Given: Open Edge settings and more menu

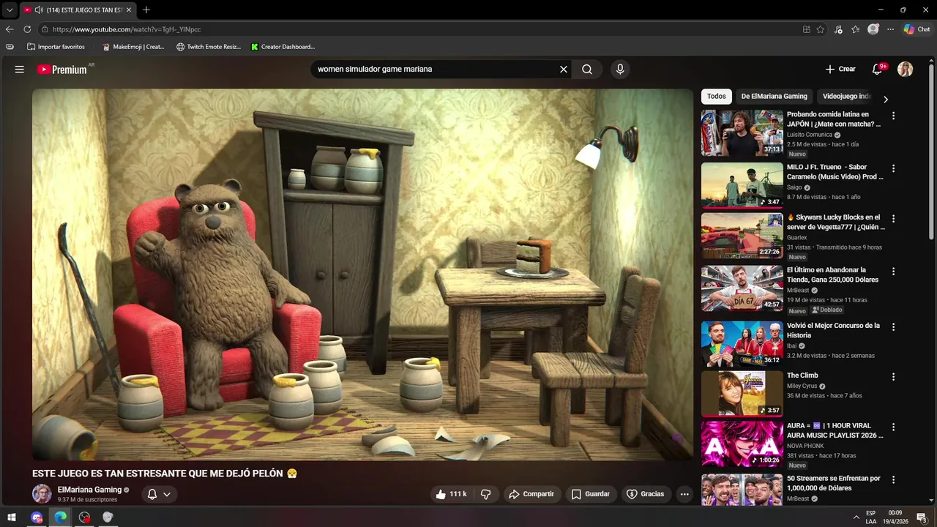Looking at the screenshot, I should 891,29.
